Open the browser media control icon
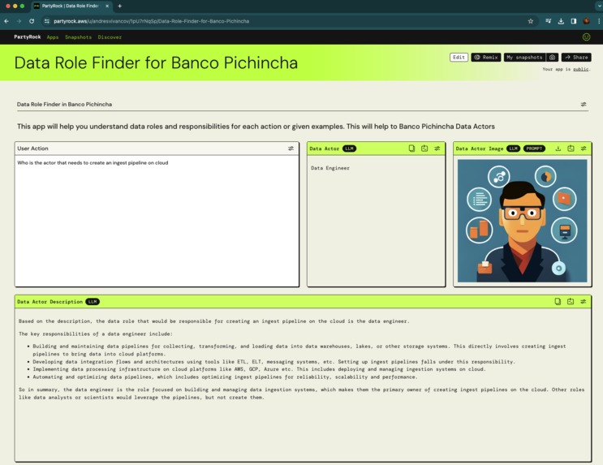This screenshot has width=603, height=465. [x=548, y=21]
